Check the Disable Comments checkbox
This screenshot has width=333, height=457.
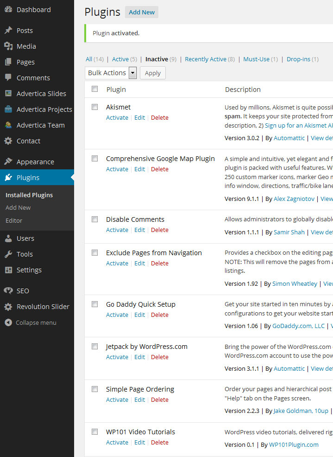(x=95, y=219)
